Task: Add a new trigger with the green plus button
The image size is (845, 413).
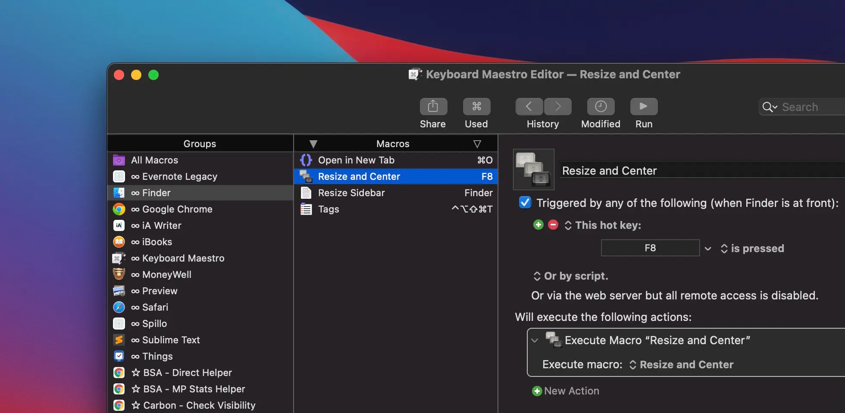Action: coord(538,225)
